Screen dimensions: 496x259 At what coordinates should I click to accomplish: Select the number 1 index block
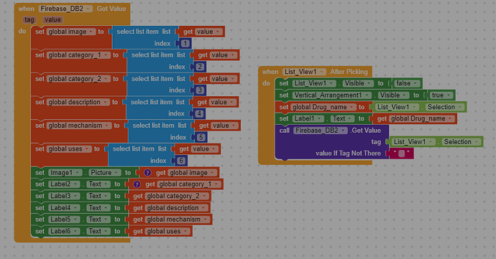(x=185, y=43)
